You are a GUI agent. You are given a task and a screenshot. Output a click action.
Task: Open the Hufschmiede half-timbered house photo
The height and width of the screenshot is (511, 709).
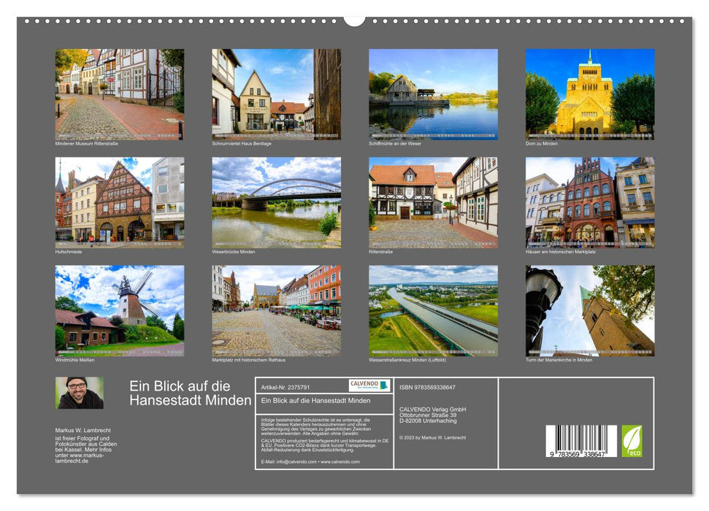[119, 202]
